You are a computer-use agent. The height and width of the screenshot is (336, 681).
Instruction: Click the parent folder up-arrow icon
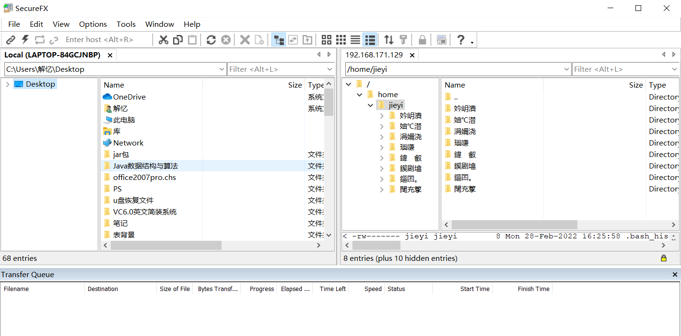[307, 40]
